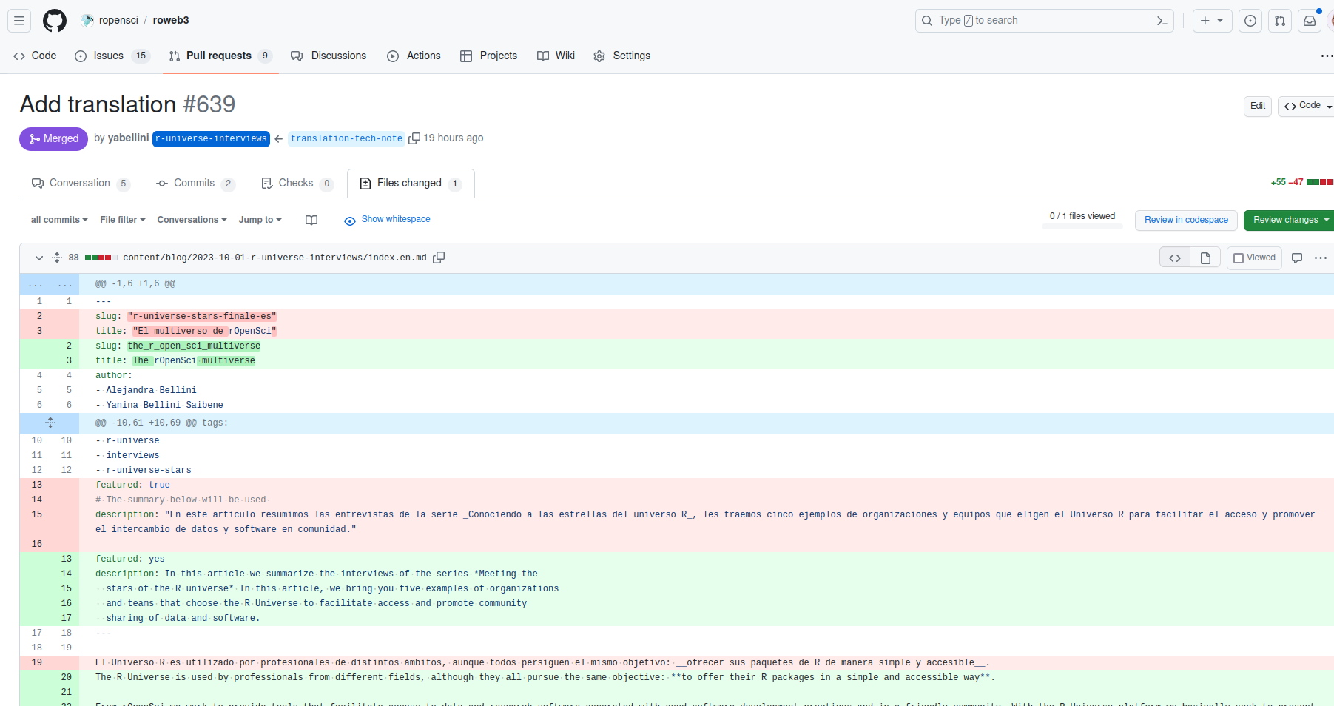Toggle Show whitespace

tap(387, 219)
